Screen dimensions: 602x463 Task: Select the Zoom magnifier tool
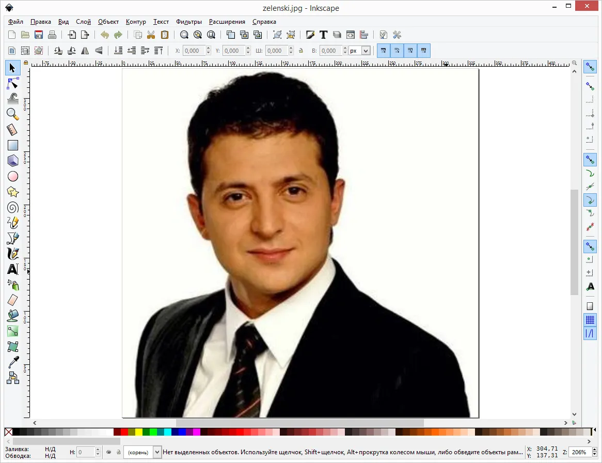coord(12,114)
